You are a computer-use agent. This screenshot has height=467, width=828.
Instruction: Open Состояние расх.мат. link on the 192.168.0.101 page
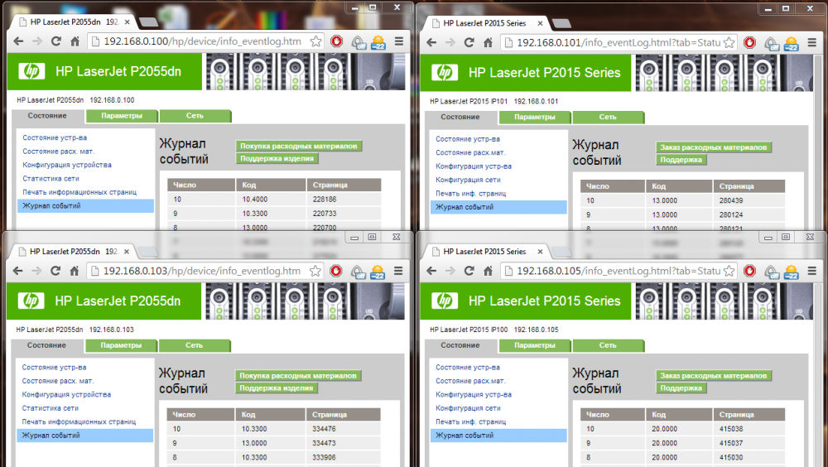(x=469, y=152)
